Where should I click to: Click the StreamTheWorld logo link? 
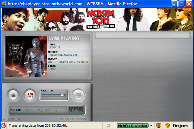point(75,119)
